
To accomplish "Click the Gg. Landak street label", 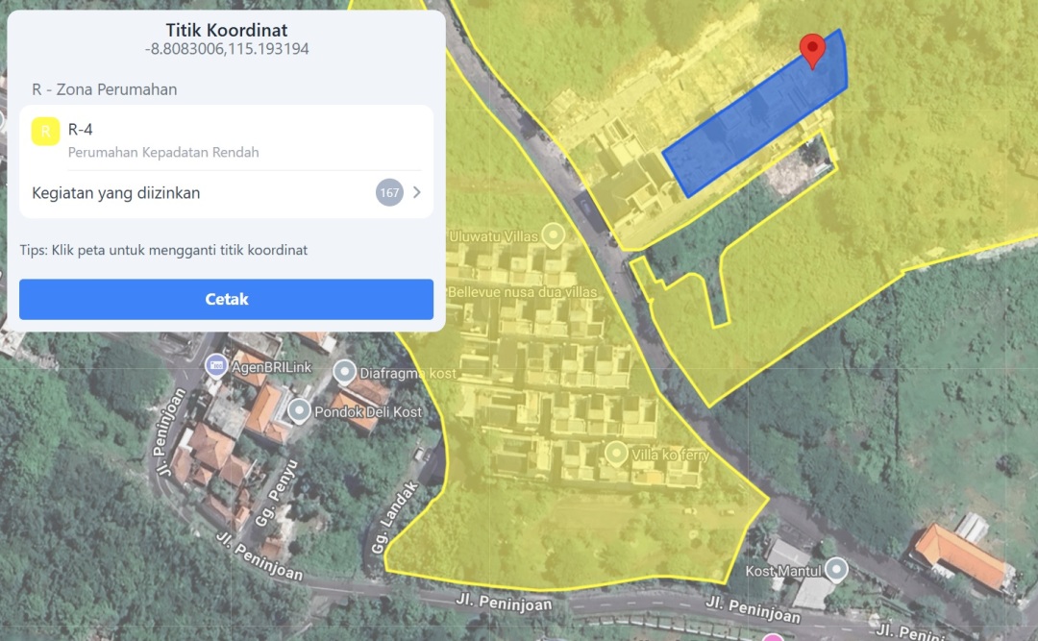I will pos(395,518).
